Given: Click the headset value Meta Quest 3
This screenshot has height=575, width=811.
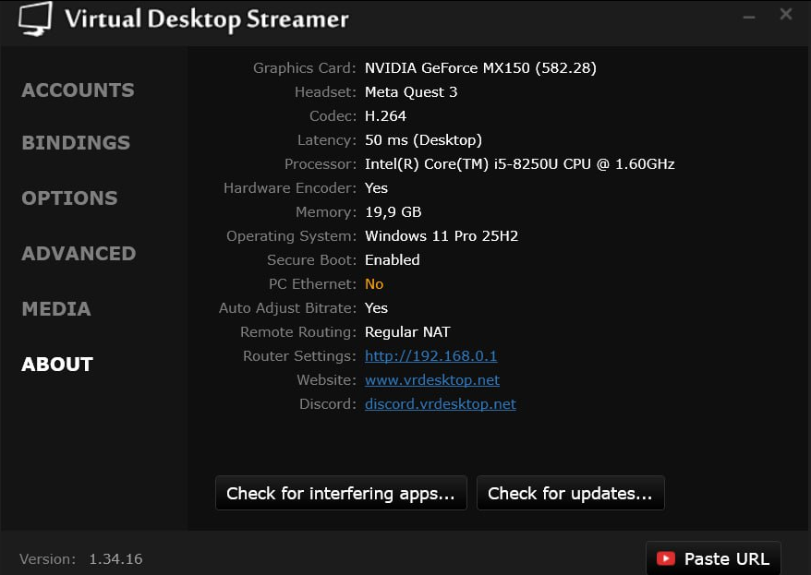Looking at the screenshot, I should (411, 92).
